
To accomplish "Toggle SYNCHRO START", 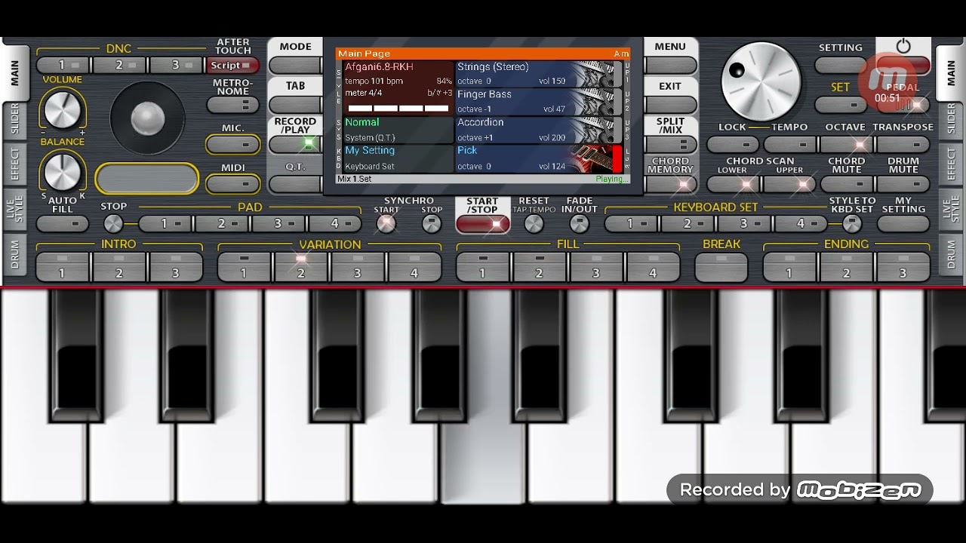I will tap(386, 223).
